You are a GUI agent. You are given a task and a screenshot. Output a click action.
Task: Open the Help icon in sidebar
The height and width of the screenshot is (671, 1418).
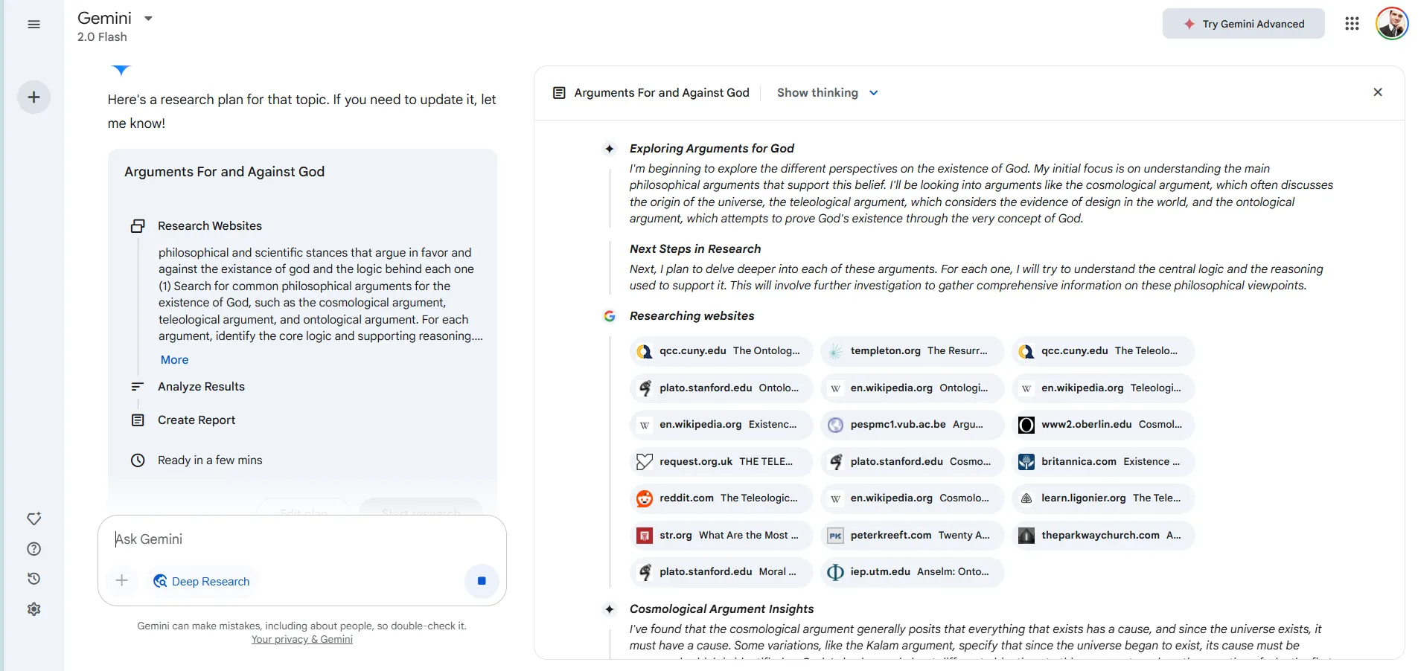(33, 549)
